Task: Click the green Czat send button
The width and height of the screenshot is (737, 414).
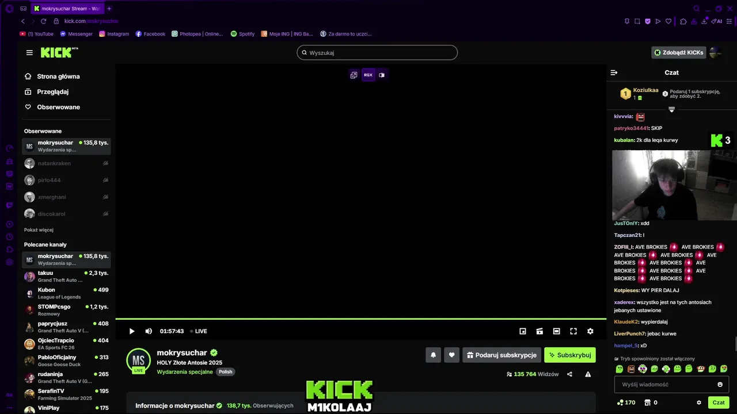Action: 719,402
